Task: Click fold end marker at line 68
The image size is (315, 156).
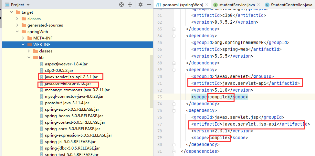Action: click(x=174, y=63)
